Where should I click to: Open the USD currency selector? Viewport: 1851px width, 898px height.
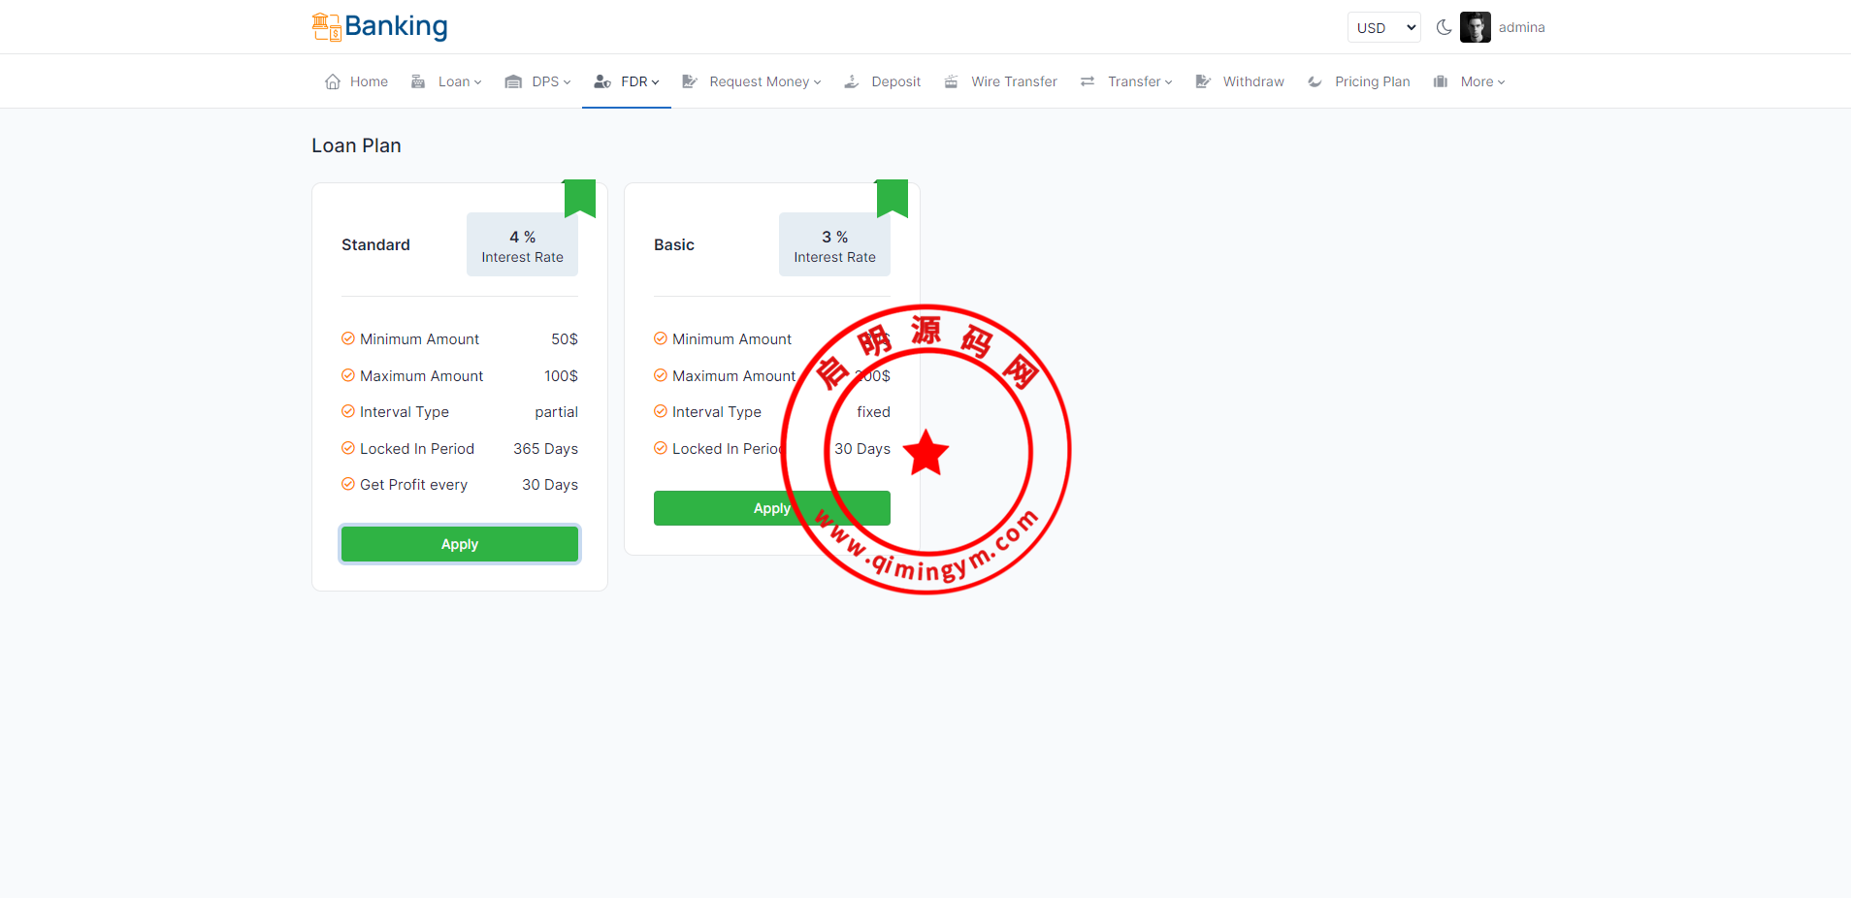pyautogui.click(x=1383, y=28)
